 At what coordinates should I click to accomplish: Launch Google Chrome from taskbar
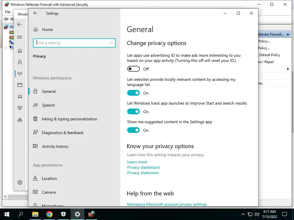click(49, 214)
